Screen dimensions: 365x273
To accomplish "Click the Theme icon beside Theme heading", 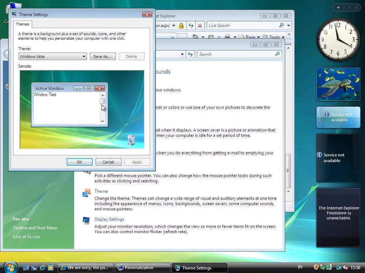I will click(86, 193).
